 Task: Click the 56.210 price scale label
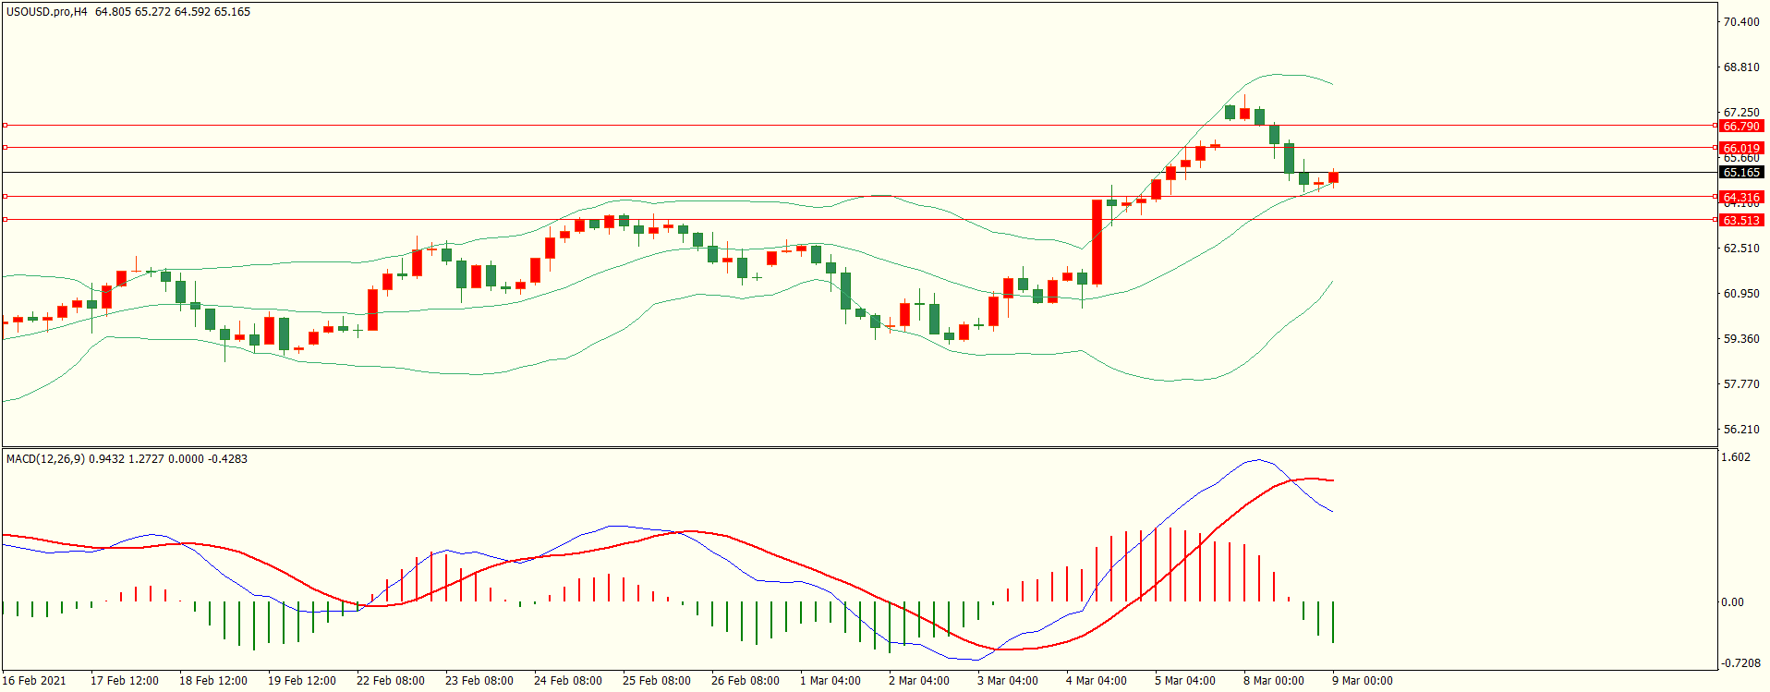coord(1741,430)
